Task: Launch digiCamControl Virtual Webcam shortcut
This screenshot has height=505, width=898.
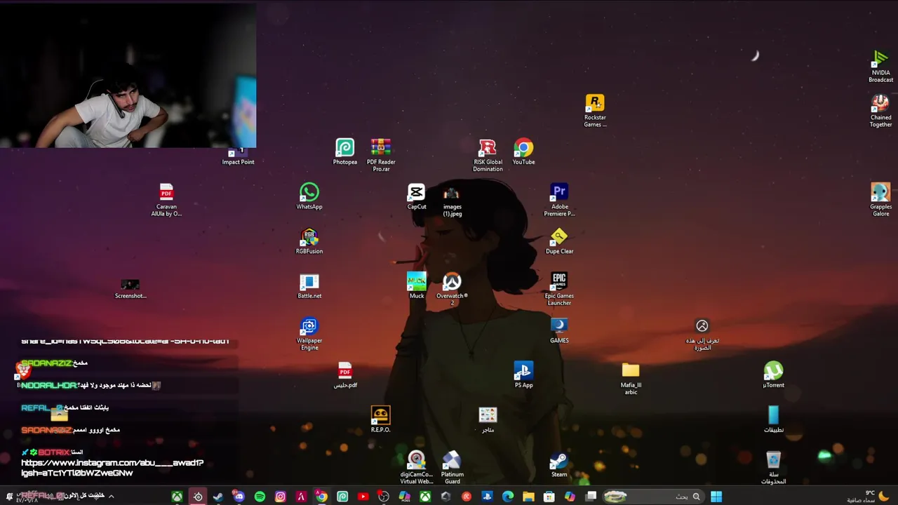Action: click(x=417, y=468)
